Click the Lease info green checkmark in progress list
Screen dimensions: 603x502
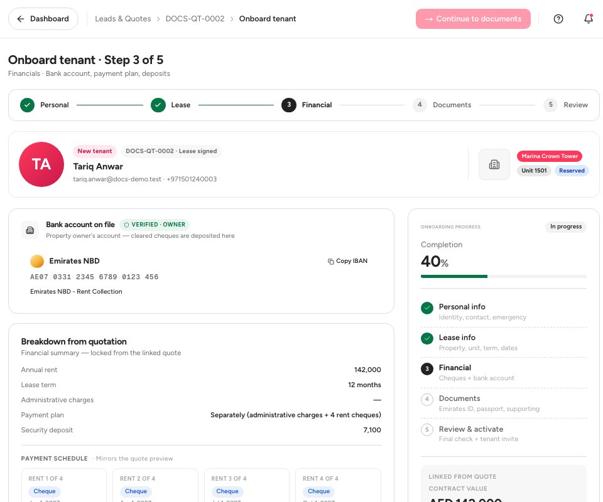tap(427, 338)
